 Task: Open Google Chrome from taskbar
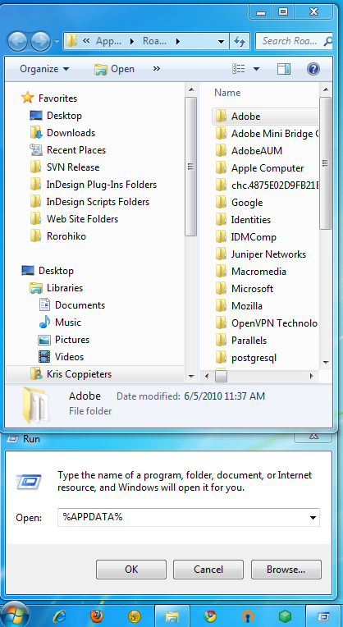[210, 616]
